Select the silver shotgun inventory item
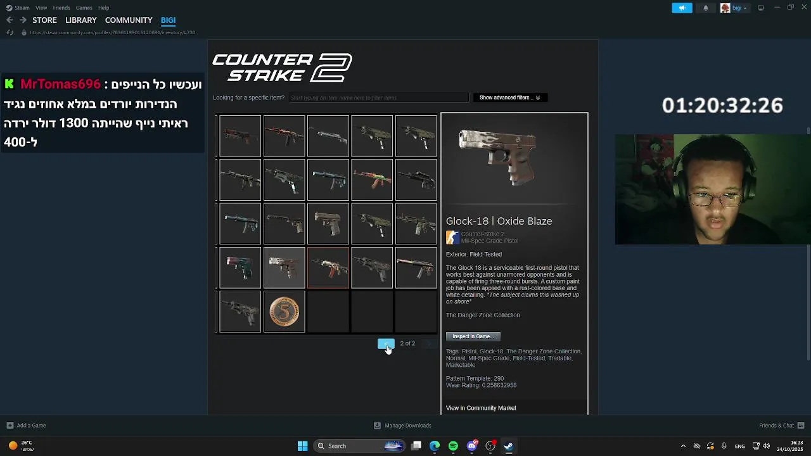 [328, 136]
